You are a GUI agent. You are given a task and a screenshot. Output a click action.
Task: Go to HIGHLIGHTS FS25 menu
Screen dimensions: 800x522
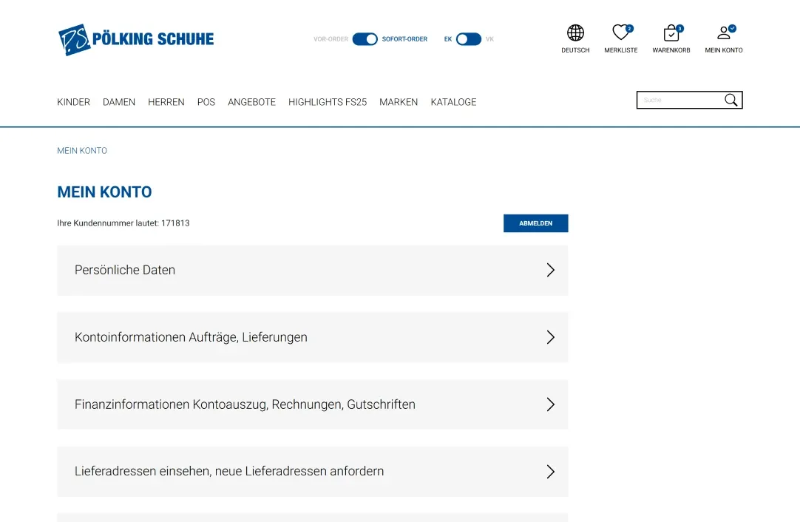tap(328, 102)
